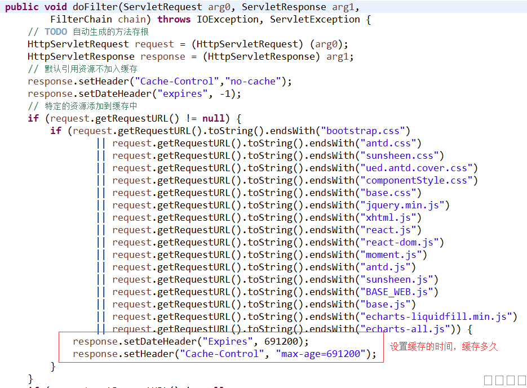Place cursor on "componentStyle.css" string
Screen dimensions: 527x388
pyautogui.click(x=418, y=180)
